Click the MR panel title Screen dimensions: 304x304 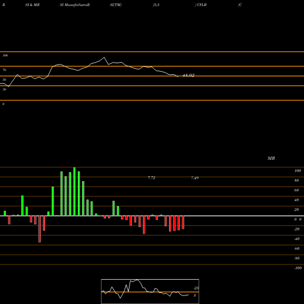(271, 158)
